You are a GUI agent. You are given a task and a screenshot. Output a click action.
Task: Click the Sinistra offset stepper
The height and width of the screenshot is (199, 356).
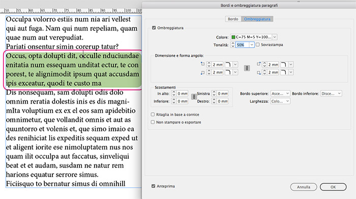[214, 93]
